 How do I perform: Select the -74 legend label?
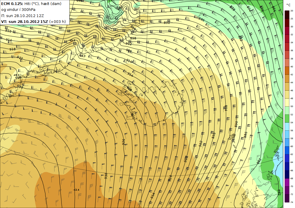tap(291, 202)
